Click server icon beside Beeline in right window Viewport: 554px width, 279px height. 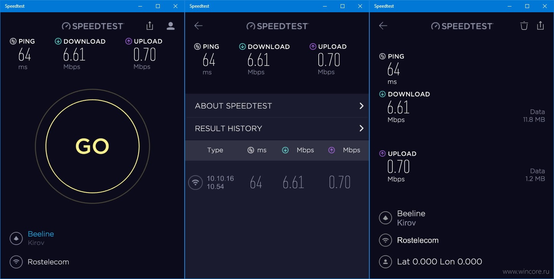point(385,218)
